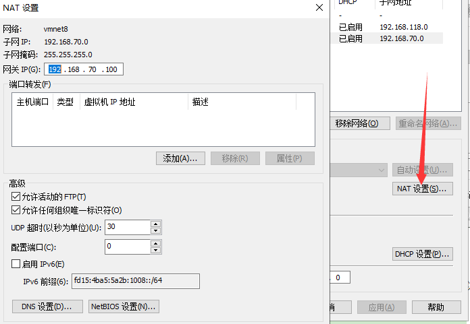Click the second octet 168 of gateway IP
470x324 pixels.
[74, 69]
